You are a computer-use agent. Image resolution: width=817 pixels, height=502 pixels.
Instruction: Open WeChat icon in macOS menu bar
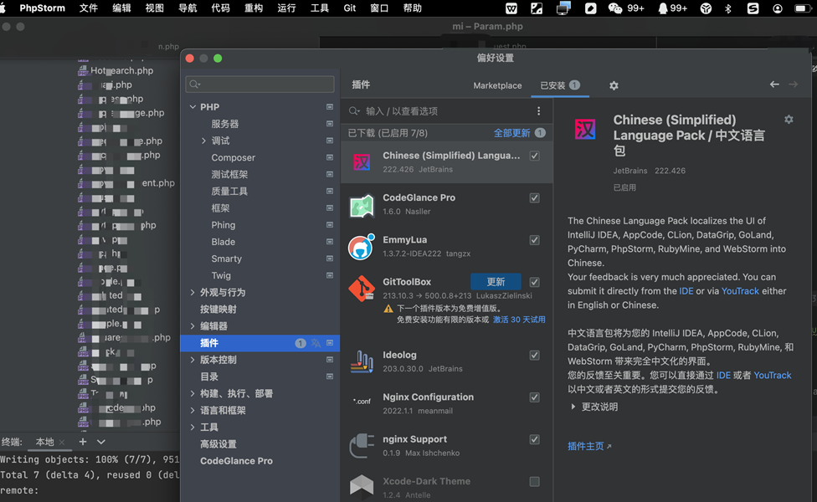pyautogui.click(x=615, y=8)
